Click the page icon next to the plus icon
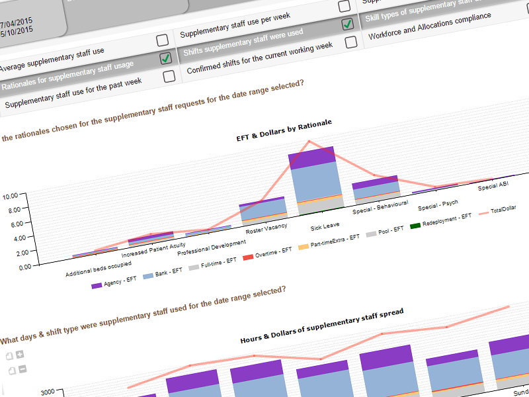The height and width of the screenshot is (397, 529). pyautogui.click(x=9, y=356)
